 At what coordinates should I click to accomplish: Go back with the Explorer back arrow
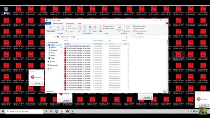click(x=47, y=37)
